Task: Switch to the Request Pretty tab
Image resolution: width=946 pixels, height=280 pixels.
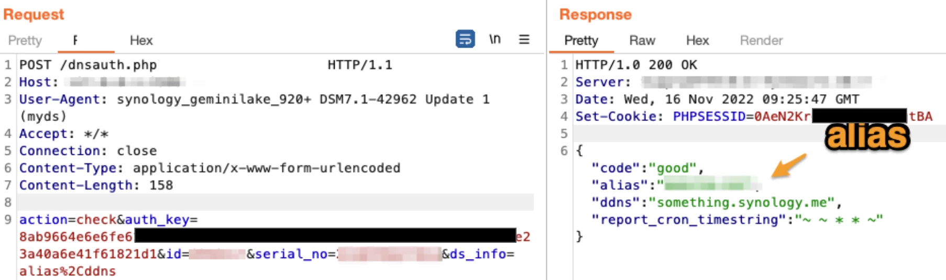Action: [x=25, y=40]
